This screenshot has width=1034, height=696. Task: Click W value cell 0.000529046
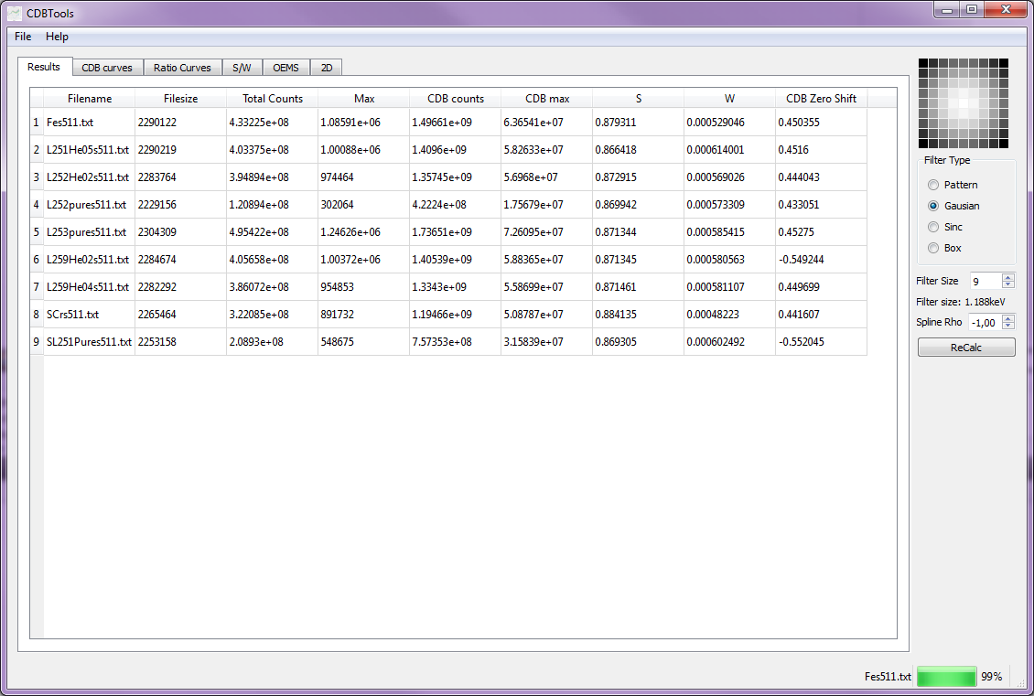pos(729,122)
